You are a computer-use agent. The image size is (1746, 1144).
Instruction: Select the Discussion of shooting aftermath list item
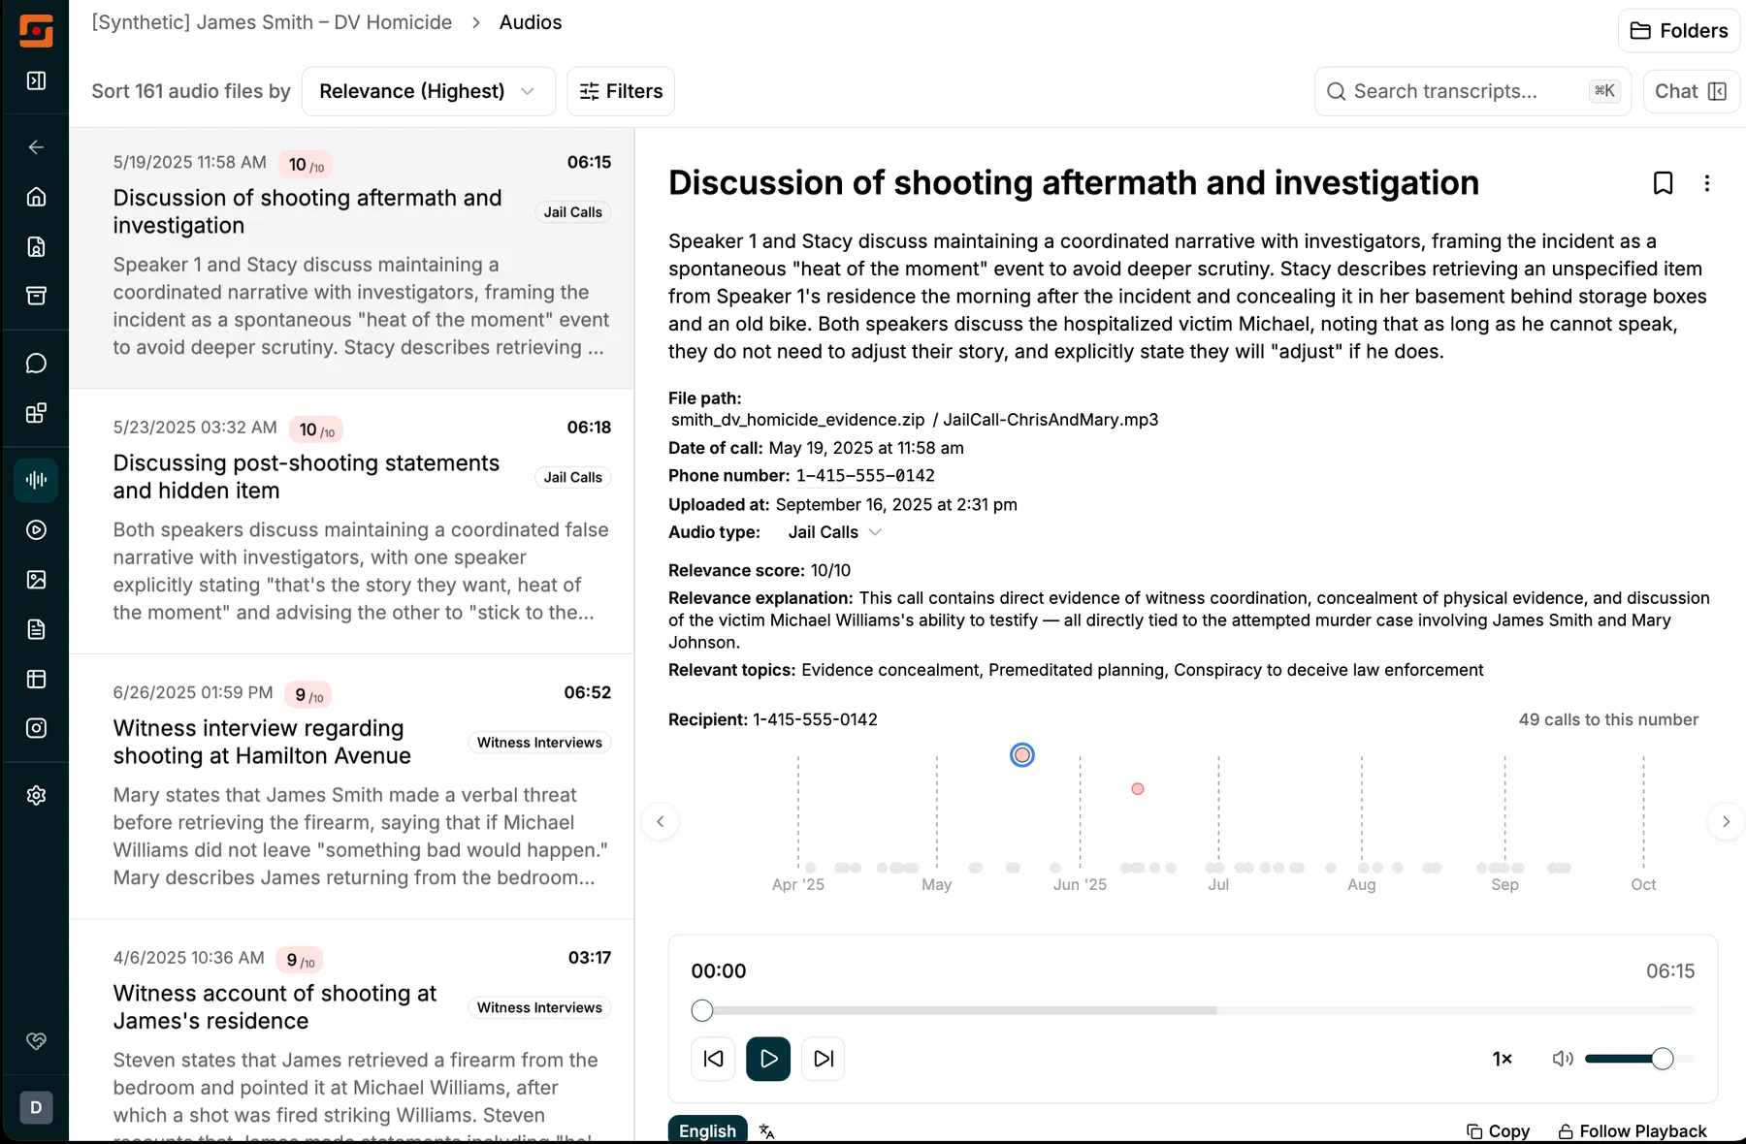352,258
